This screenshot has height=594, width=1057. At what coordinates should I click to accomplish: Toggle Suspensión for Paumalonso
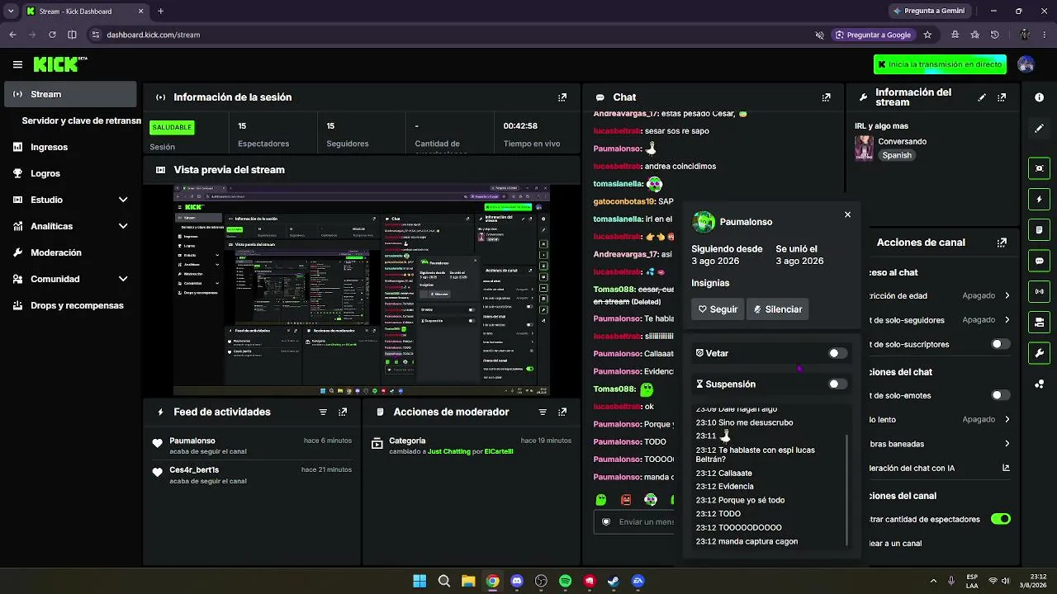(837, 384)
